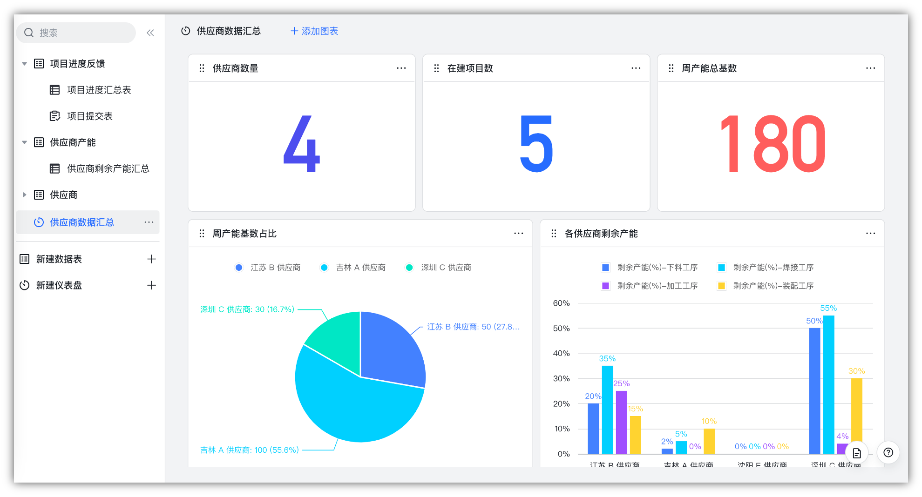Click the 添加图表 link at the top
This screenshot has height=497, width=922.
tap(313, 31)
